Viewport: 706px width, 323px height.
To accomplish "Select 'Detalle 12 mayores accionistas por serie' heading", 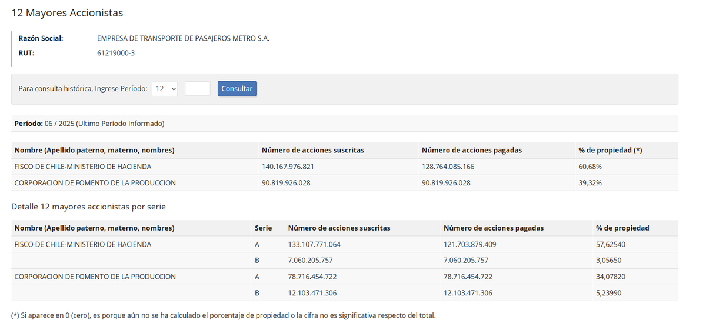I will pos(88,207).
